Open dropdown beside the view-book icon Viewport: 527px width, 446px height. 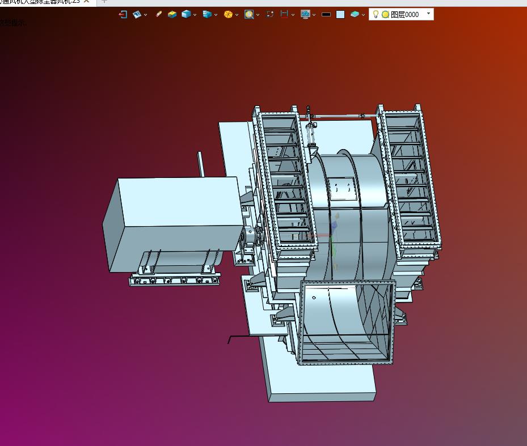[x=146, y=15]
